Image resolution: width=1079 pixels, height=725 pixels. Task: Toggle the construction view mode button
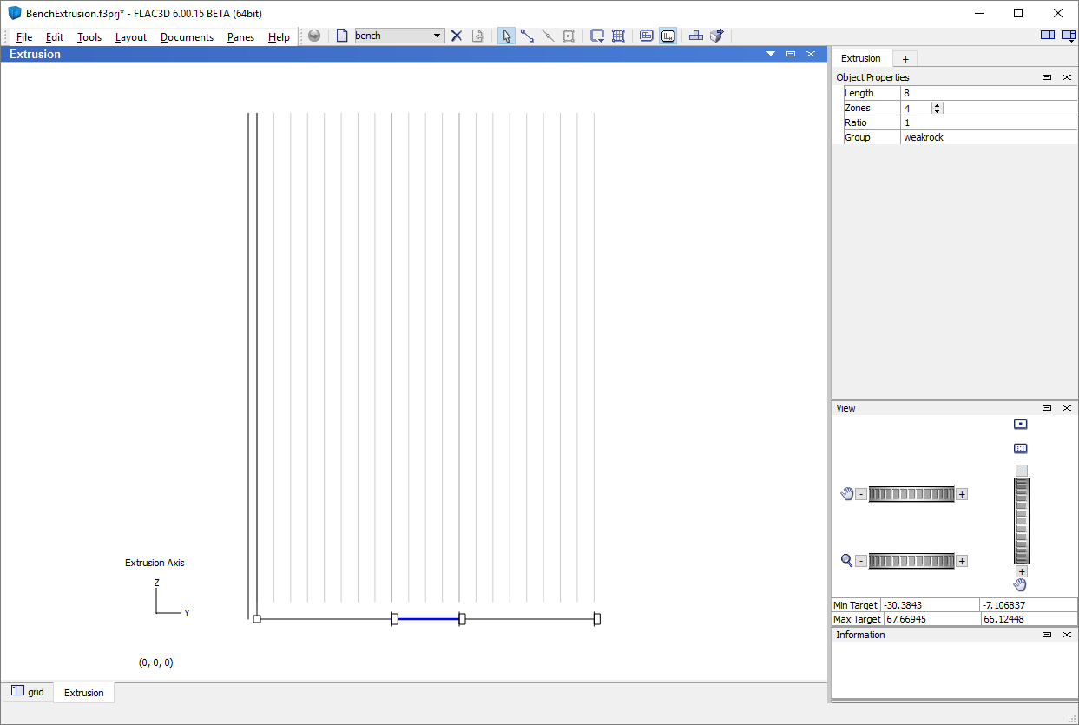647,36
